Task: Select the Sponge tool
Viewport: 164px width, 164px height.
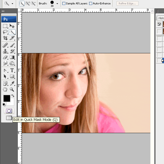Action: click(x=12, y=63)
